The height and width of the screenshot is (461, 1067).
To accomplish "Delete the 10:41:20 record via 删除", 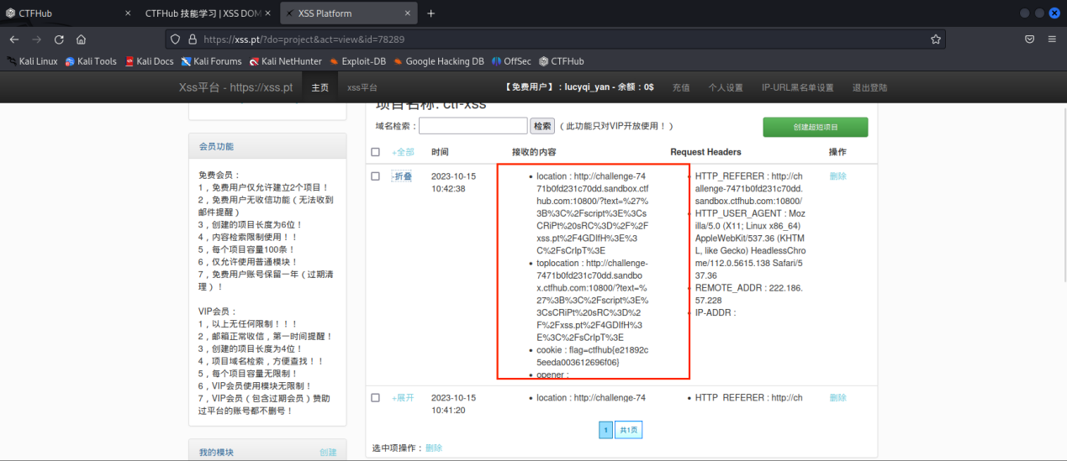I will (x=838, y=397).
